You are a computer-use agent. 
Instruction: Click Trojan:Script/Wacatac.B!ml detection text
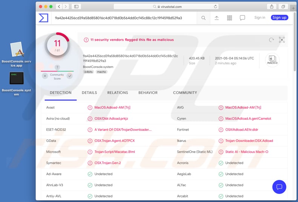click(x=115, y=152)
